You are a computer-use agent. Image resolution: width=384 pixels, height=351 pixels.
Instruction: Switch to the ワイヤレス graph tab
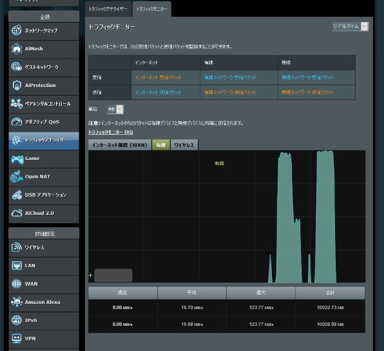point(184,145)
